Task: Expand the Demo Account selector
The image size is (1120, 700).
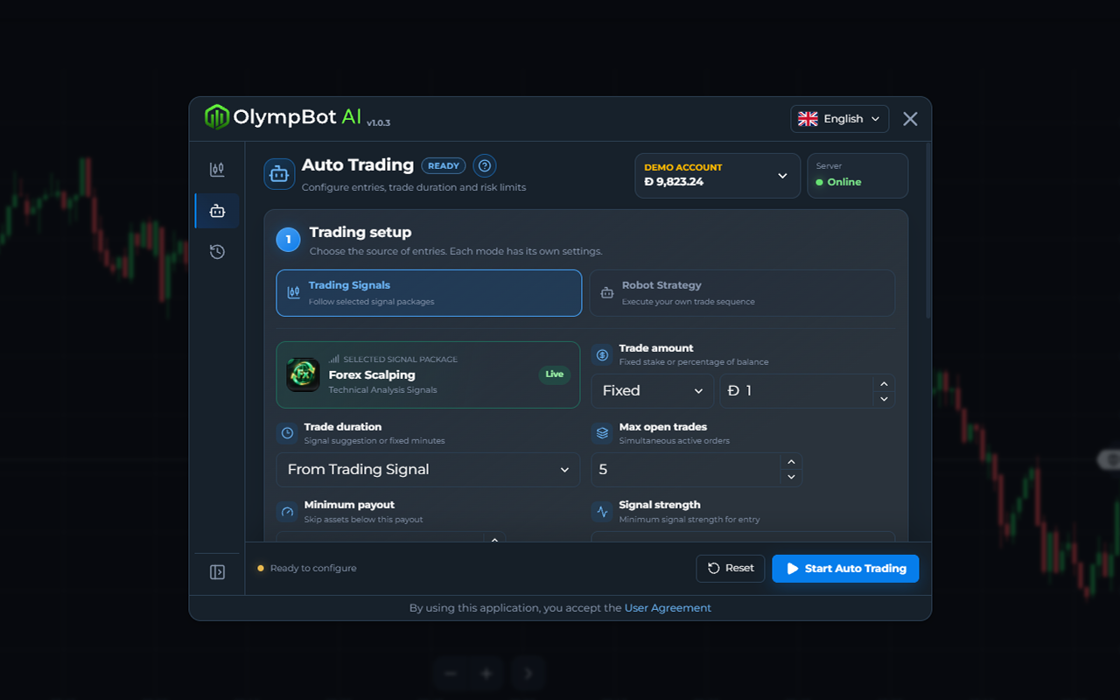Action: pyautogui.click(x=717, y=176)
